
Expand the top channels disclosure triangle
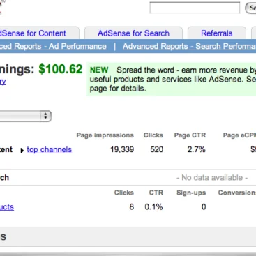[22, 151]
